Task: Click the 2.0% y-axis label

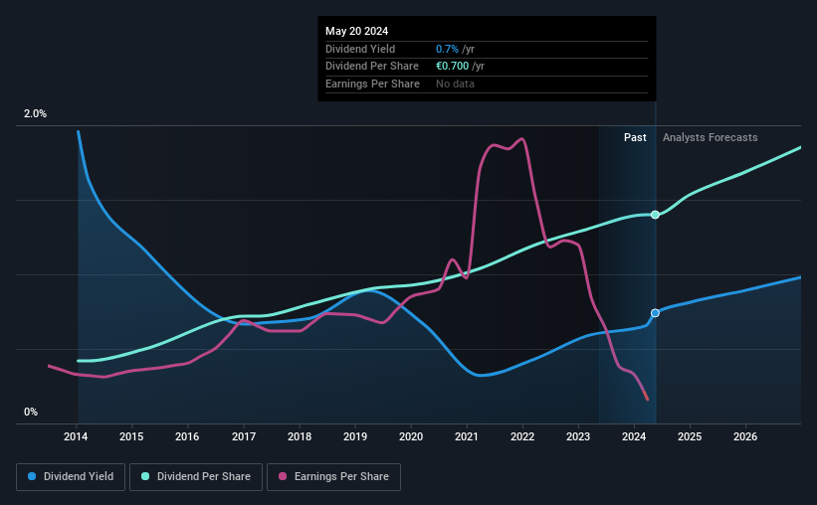Action: [35, 113]
